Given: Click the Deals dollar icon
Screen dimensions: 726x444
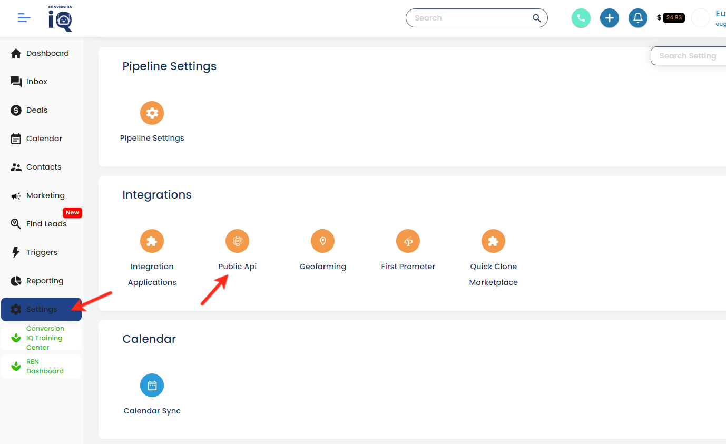Looking at the screenshot, I should click(16, 110).
